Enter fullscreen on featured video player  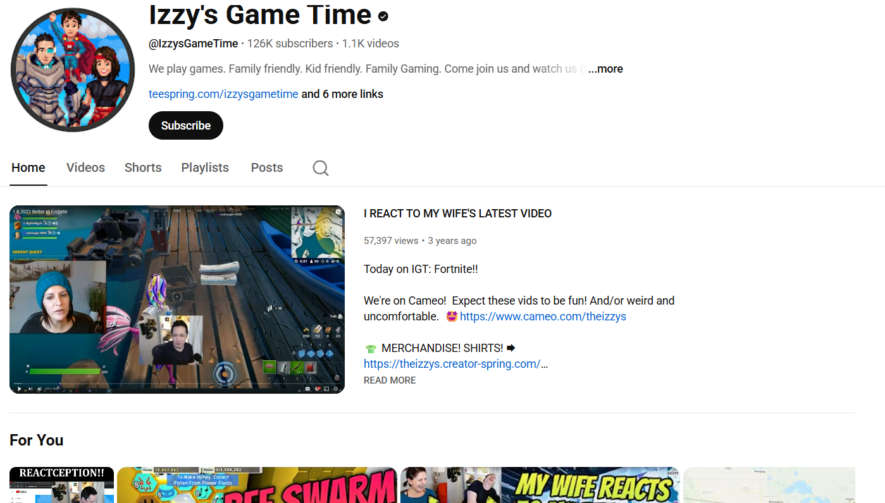click(335, 389)
